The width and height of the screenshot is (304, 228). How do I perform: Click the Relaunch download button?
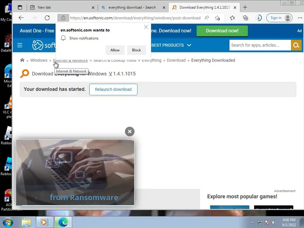point(113,89)
